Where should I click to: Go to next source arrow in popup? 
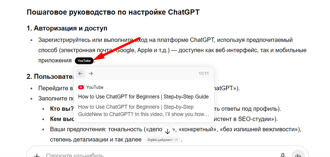(x=91, y=74)
